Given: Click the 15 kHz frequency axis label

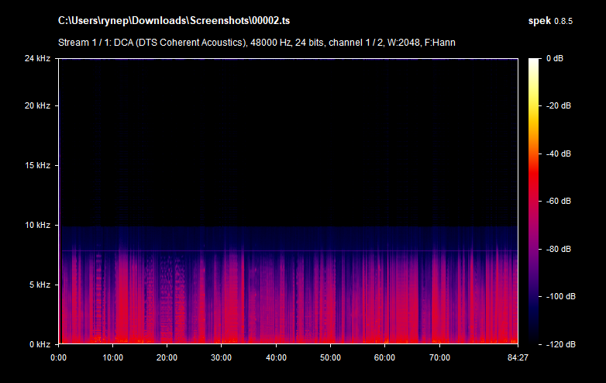Looking at the screenshot, I should pyautogui.click(x=36, y=165).
